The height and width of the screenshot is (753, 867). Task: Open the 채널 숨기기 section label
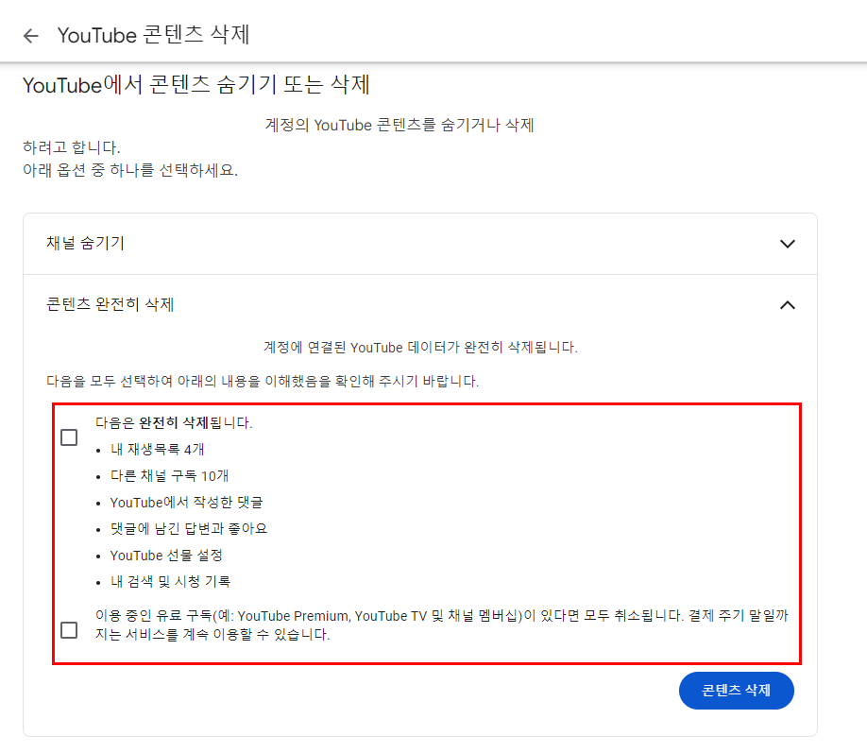click(x=86, y=243)
